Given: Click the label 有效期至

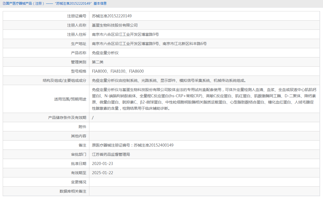Looking at the screenshot, I should [x=79, y=173].
